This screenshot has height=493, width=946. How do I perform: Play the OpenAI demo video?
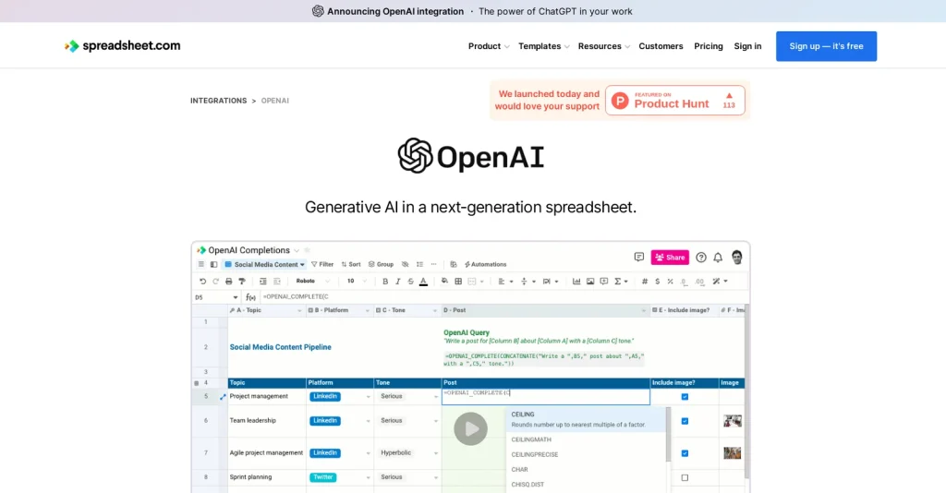[x=470, y=428]
